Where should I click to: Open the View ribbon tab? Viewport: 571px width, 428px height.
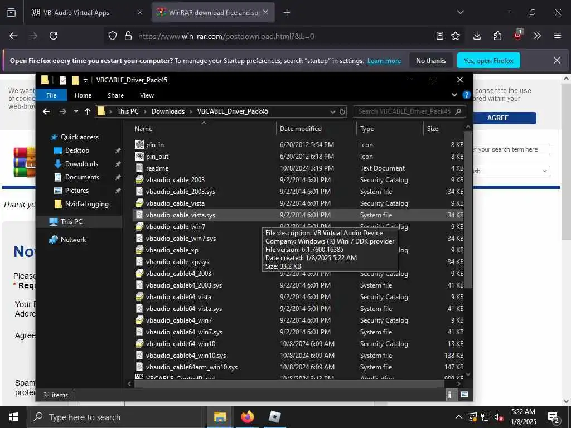[x=147, y=95]
